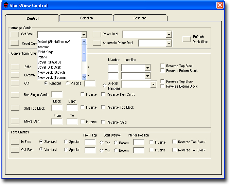Image resolution: width=230 pixels, height=185 pixels.
Task: Select the Control tab
Action: [32, 18]
